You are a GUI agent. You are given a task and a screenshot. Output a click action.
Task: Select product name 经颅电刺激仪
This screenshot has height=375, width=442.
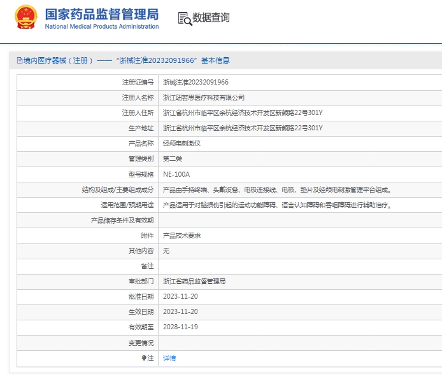coord(182,144)
